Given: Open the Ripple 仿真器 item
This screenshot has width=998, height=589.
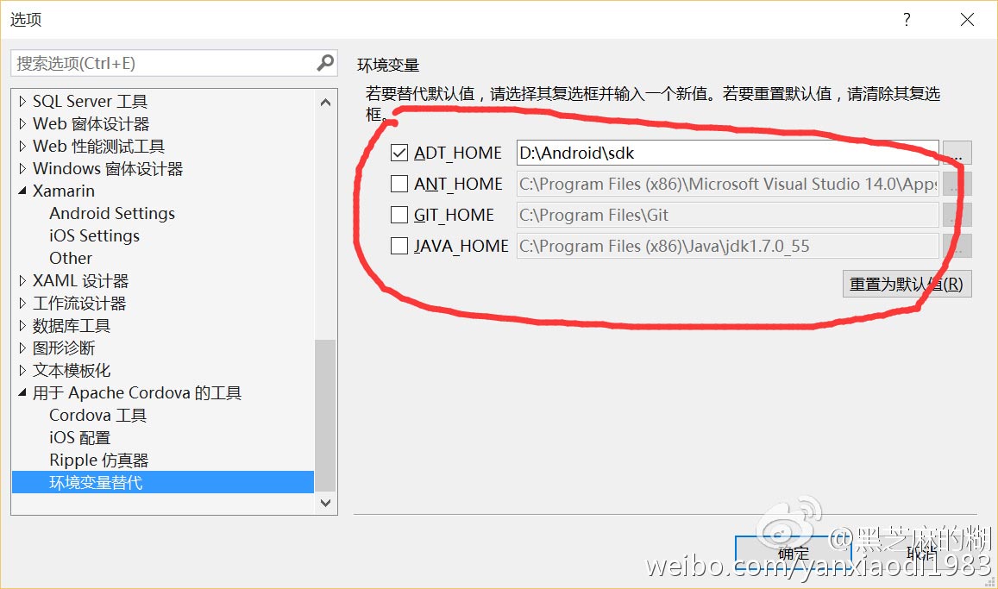Looking at the screenshot, I should pos(98,460).
